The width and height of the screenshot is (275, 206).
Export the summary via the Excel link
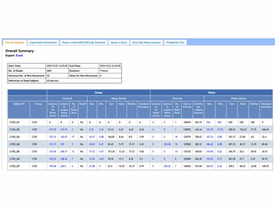pyautogui.click(x=19, y=55)
